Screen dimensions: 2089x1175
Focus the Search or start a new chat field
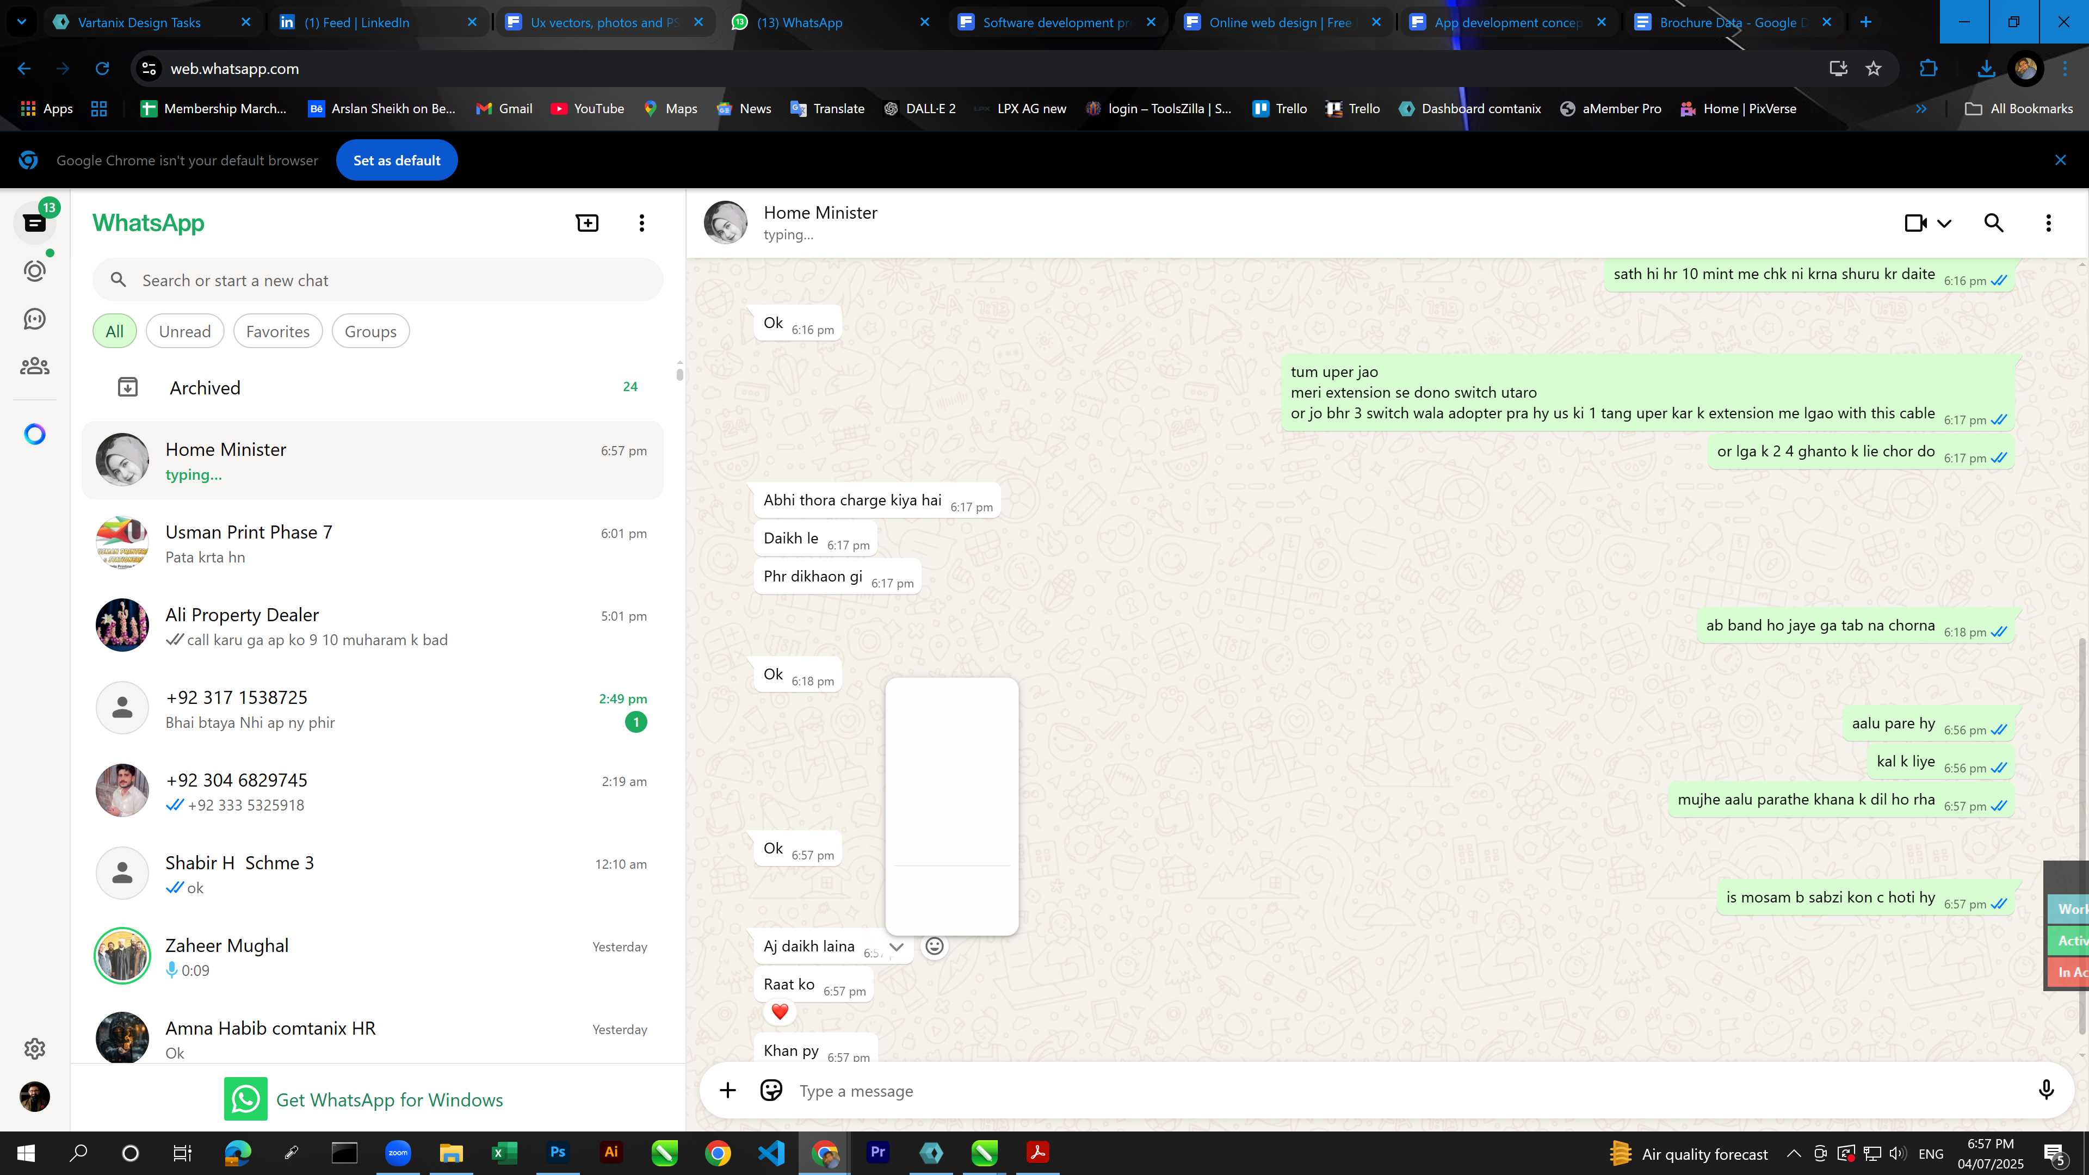tap(378, 281)
